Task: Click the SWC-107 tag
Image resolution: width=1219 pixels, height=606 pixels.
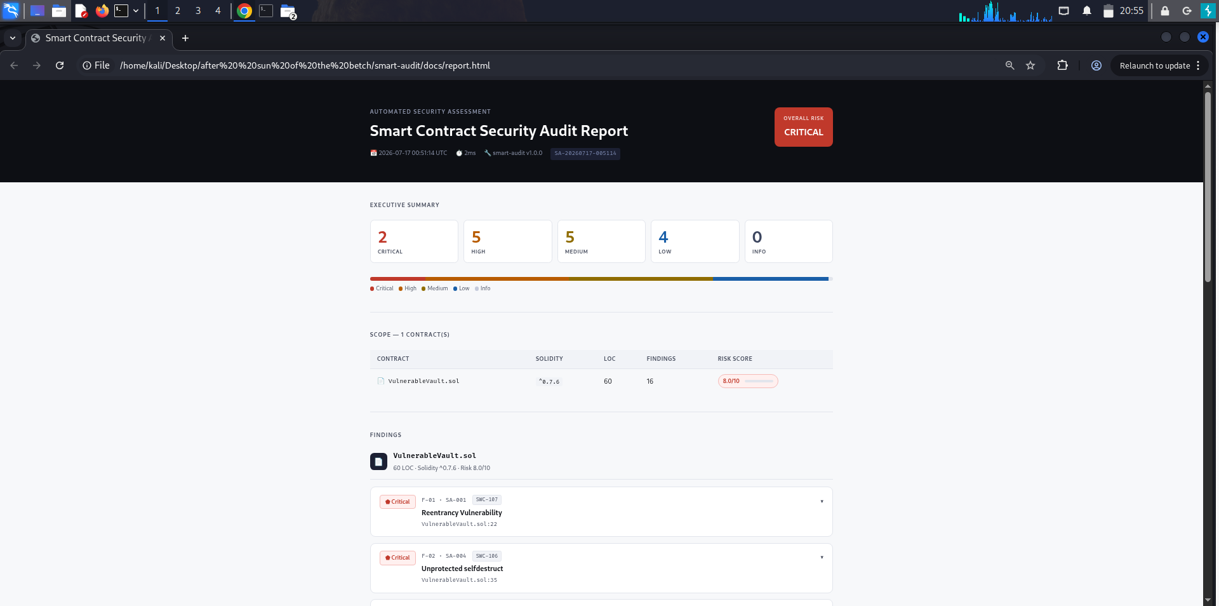Action: tap(487, 500)
